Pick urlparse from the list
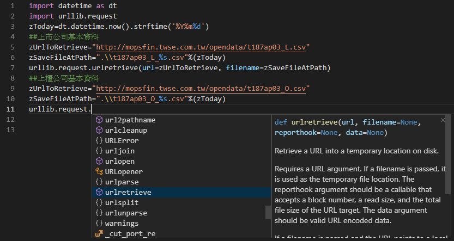 181,182
